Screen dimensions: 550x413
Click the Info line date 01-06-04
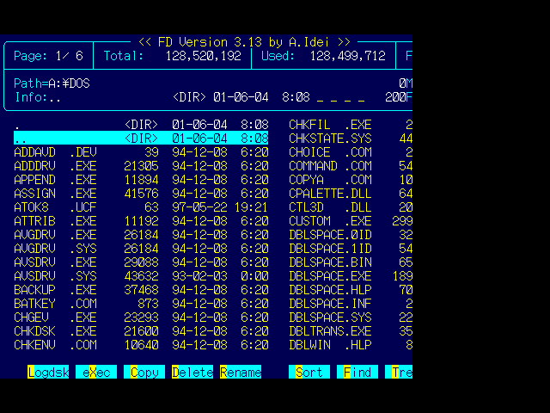click(x=241, y=97)
